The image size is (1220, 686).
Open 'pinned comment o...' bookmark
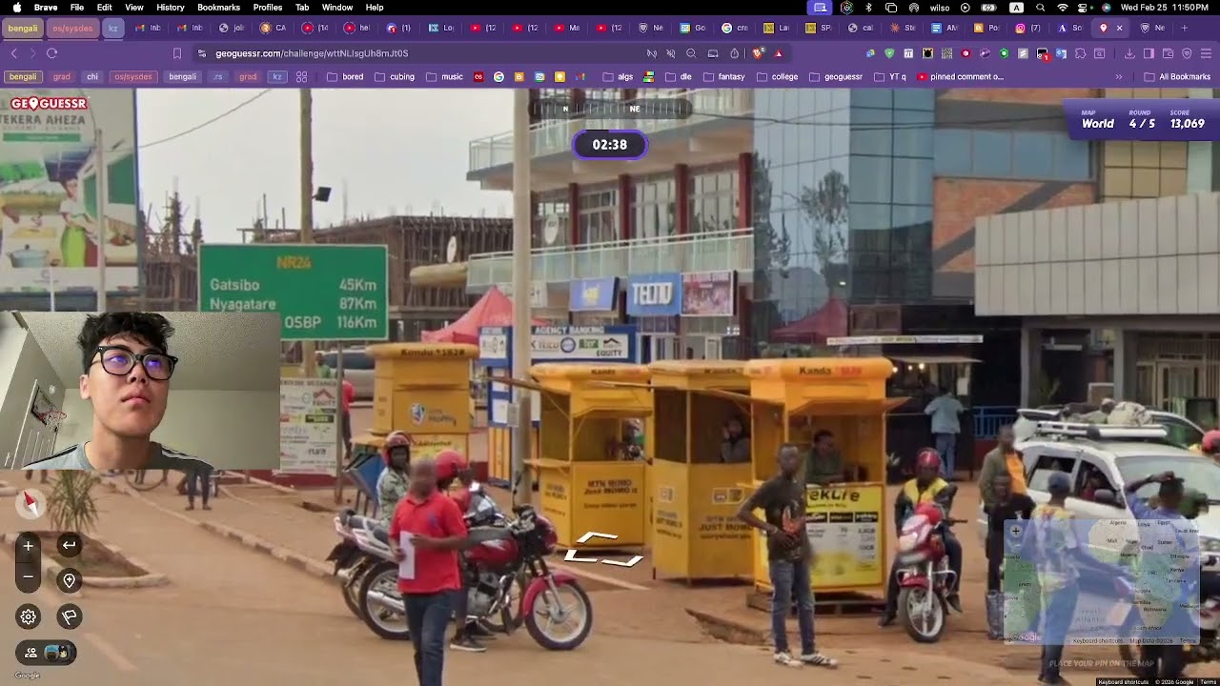[x=960, y=76]
